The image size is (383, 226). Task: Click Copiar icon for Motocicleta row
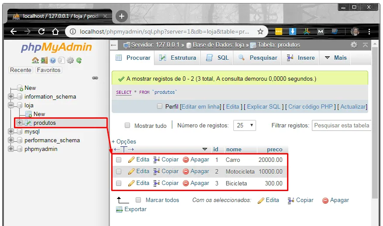[157, 171]
